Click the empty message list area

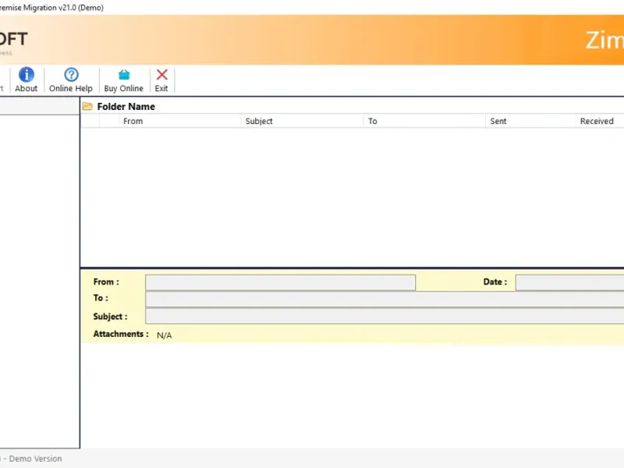[353, 197]
